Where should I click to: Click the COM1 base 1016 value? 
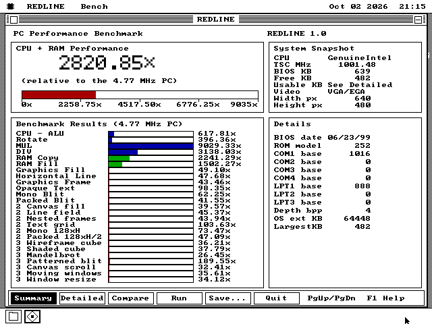(x=360, y=154)
